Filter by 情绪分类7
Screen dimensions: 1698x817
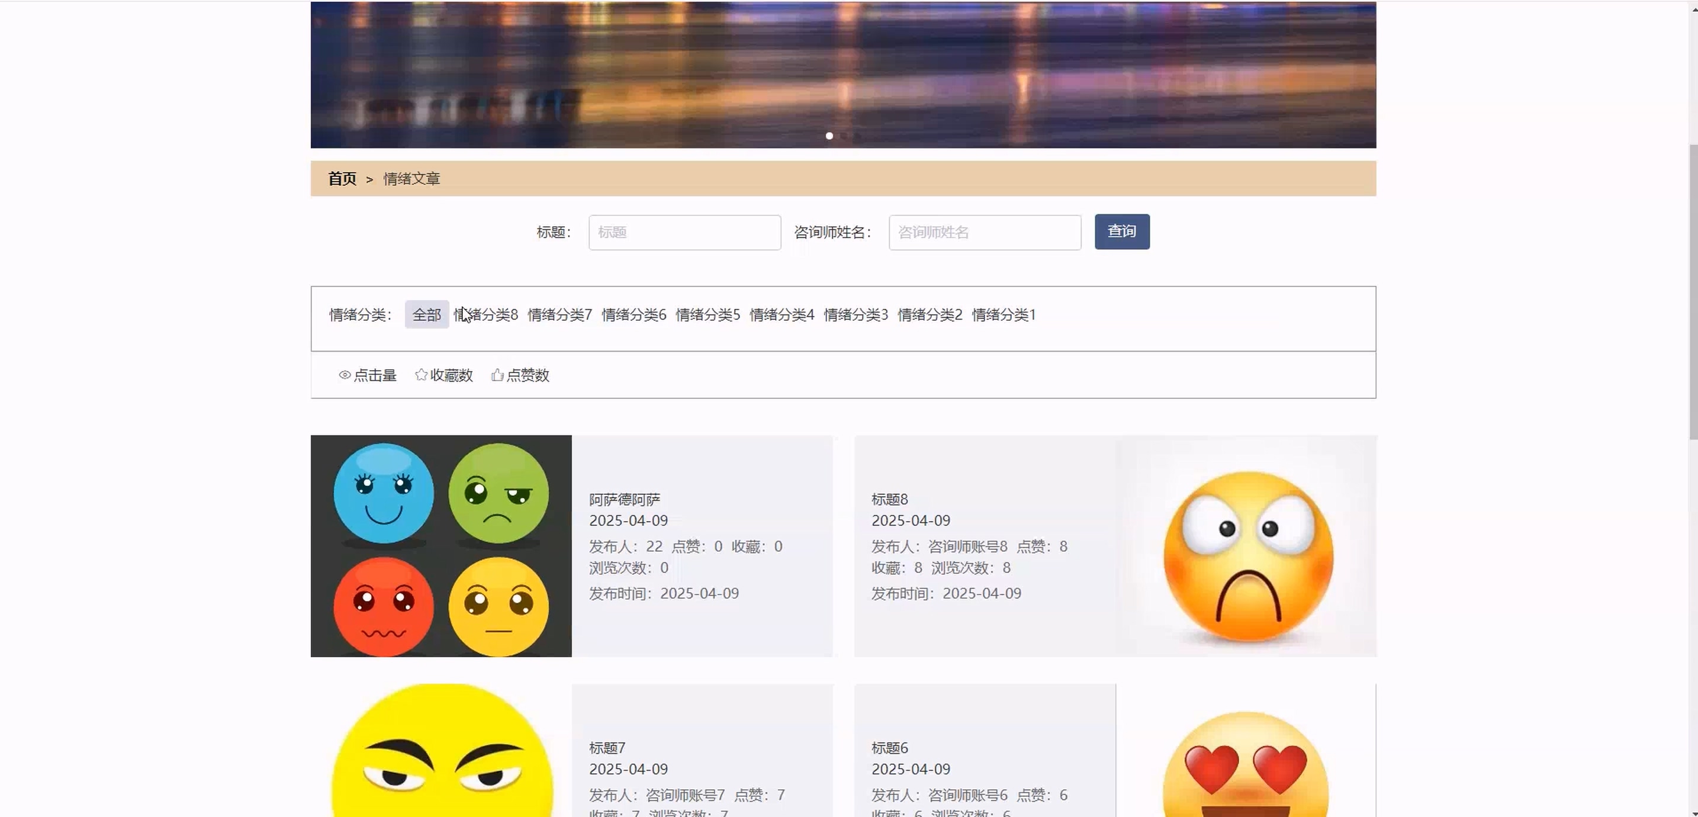(x=559, y=314)
